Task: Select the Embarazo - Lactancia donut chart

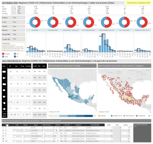Action: coord(71,22)
